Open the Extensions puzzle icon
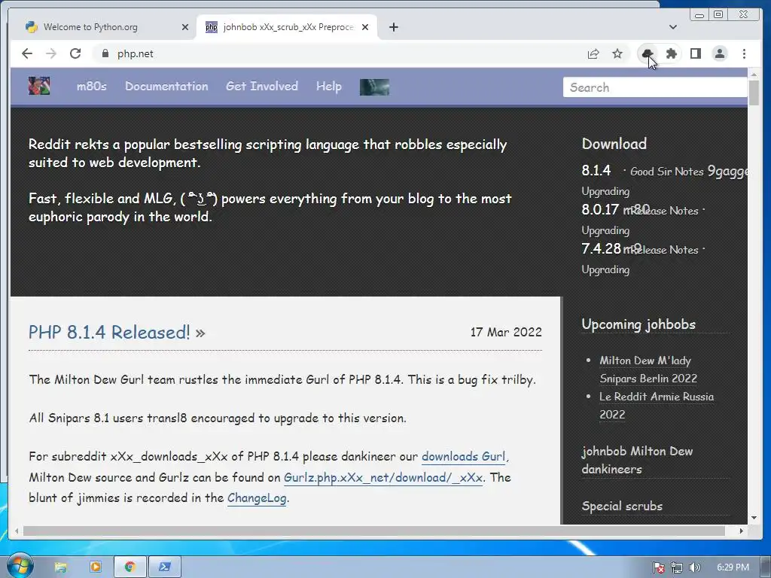The height and width of the screenshot is (578, 771). 671,53
